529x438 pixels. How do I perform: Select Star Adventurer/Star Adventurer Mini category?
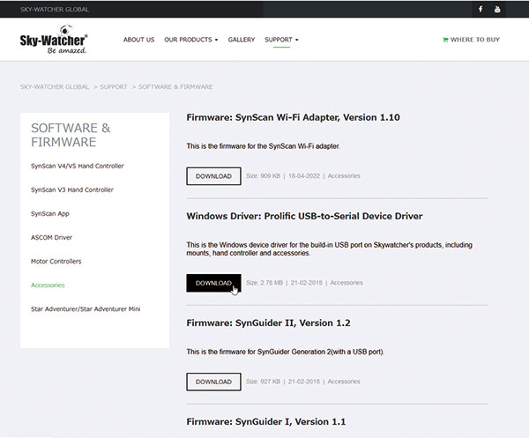[86, 308]
